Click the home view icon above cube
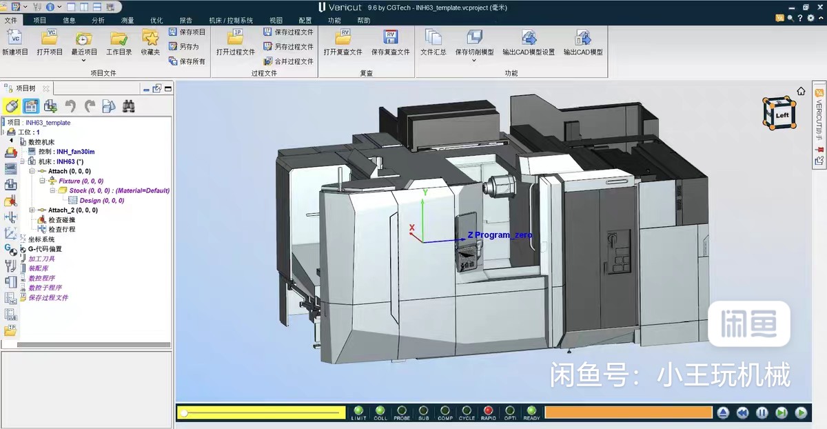827x429 pixels. [x=801, y=91]
